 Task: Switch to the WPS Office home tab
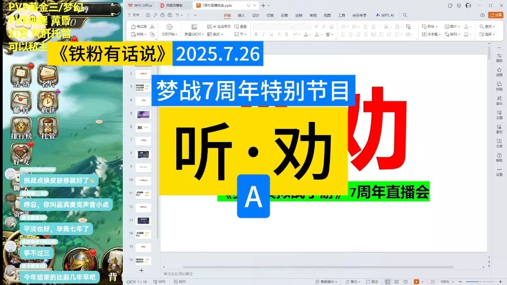point(140,6)
